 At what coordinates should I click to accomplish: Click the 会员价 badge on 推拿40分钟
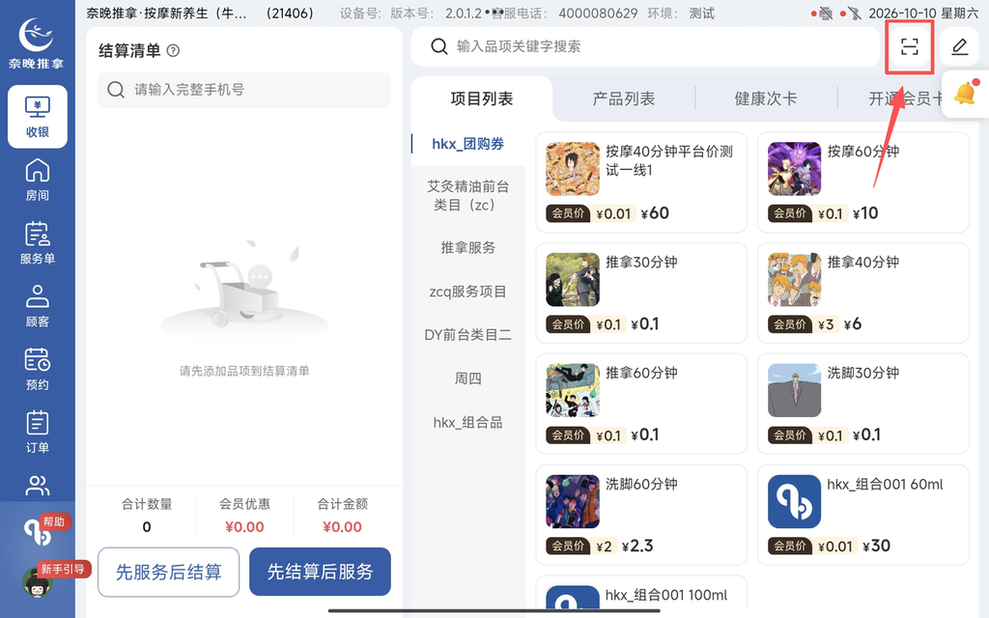[x=790, y=324]
